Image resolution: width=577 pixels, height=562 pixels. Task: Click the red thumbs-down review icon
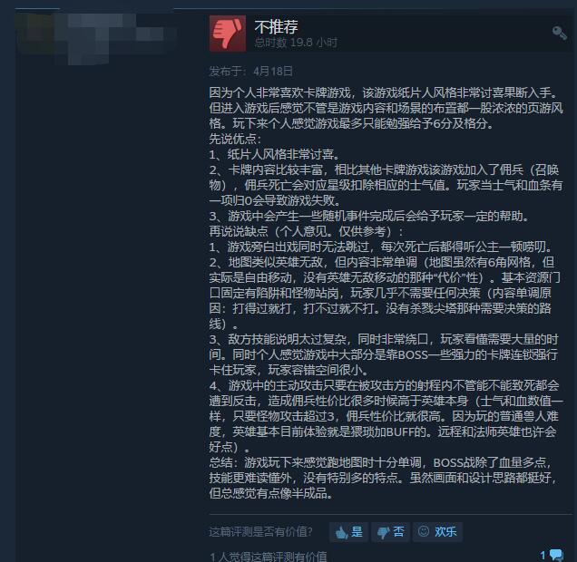click(228, 34)
